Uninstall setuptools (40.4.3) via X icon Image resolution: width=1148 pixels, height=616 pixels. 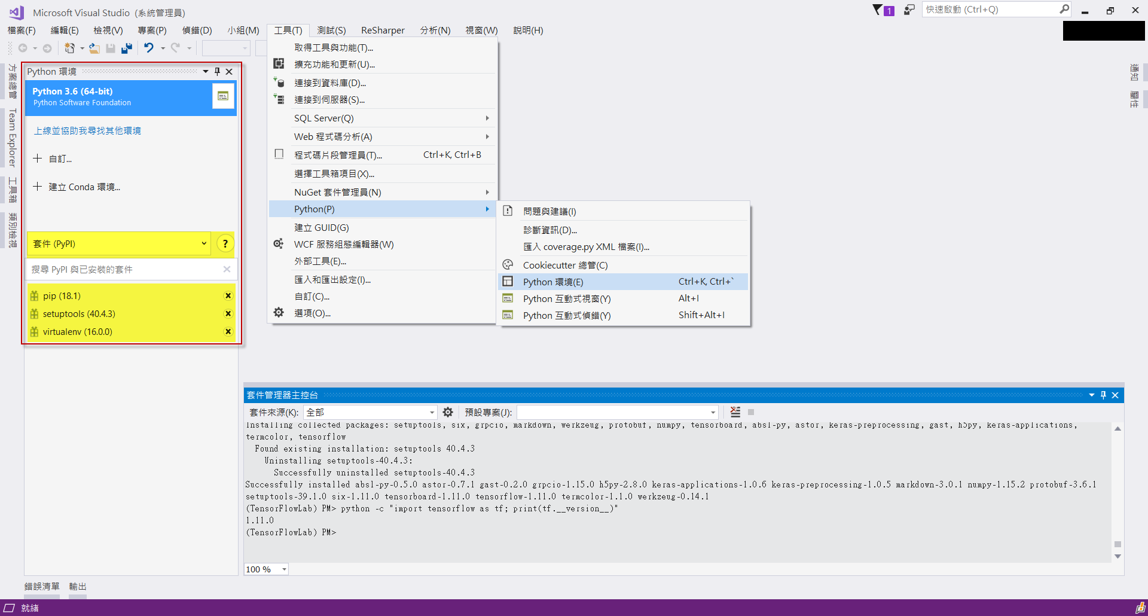click(228, 313)
